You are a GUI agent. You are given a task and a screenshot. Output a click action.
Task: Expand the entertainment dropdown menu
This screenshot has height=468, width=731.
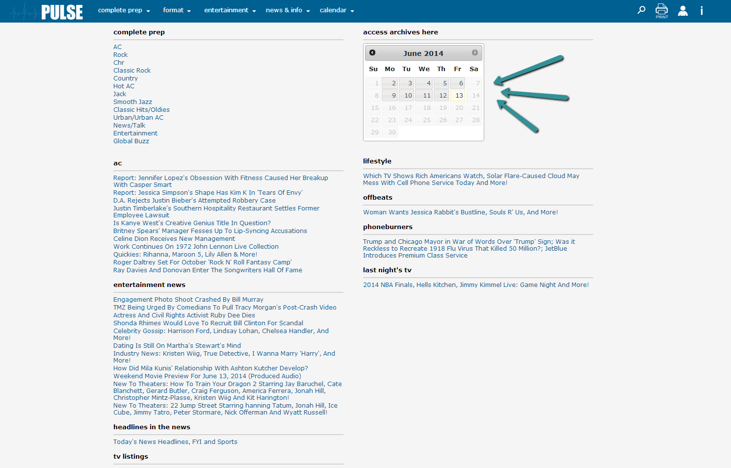[x=230, y=10]
